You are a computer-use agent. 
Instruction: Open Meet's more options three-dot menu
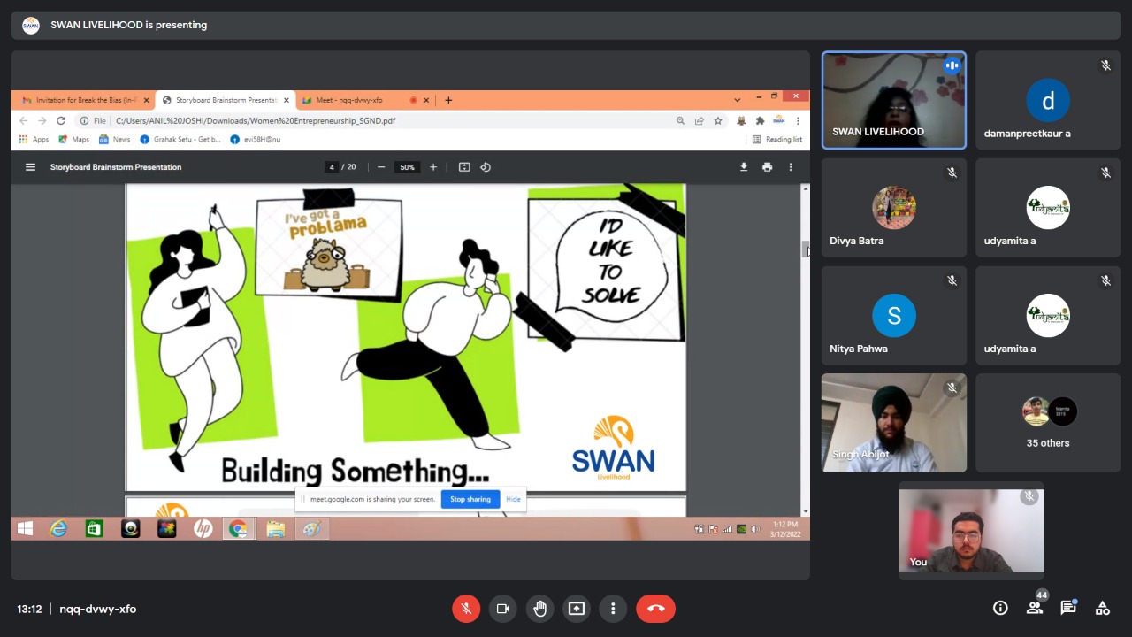coord(613,609)
